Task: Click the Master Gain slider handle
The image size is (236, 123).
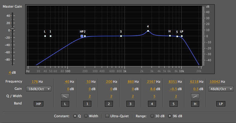Action: tap(12, 28)
